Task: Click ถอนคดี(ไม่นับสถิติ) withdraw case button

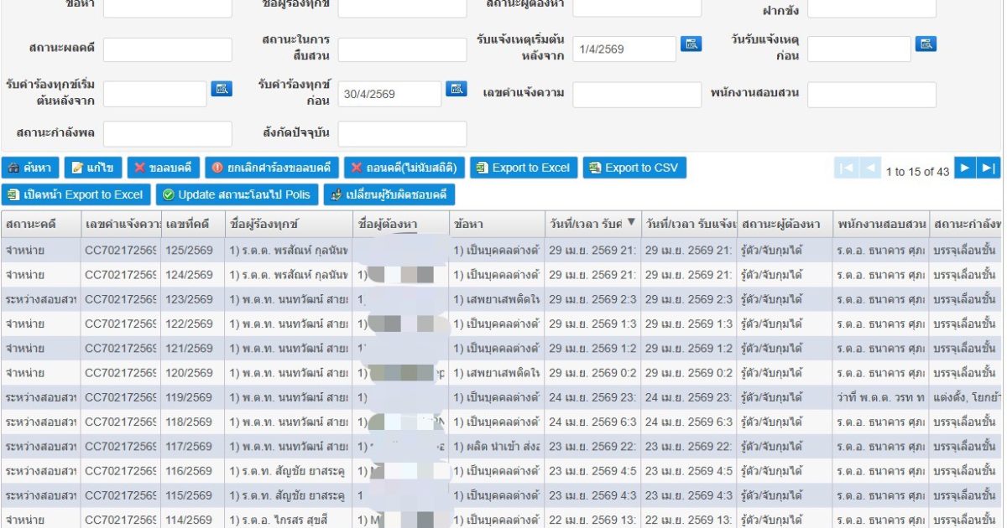Action: point(404,168)
